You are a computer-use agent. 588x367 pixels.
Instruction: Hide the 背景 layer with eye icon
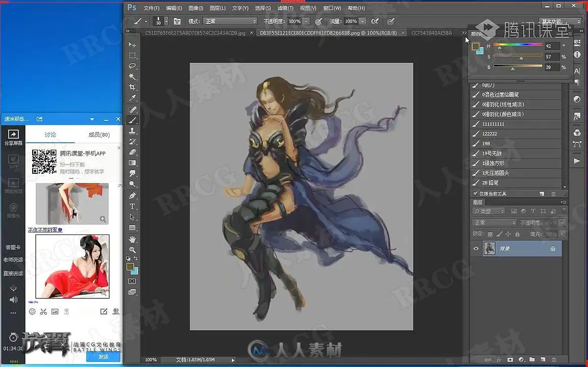pyautogui.click(x=476, y=248)
